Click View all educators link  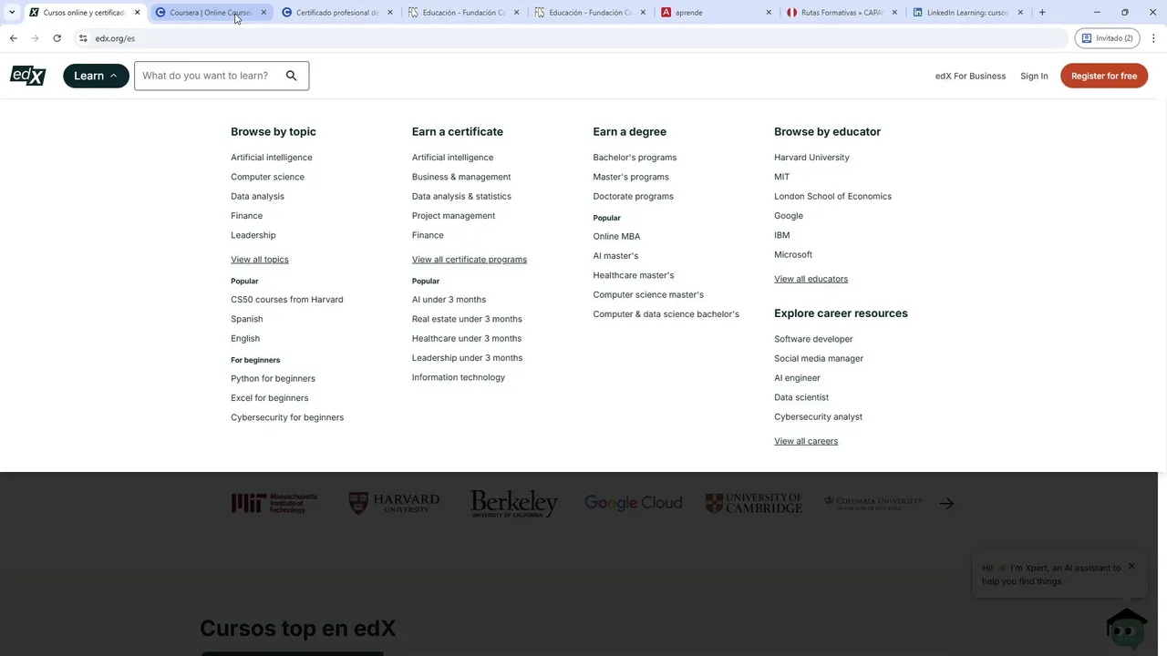tap(811, 279)
